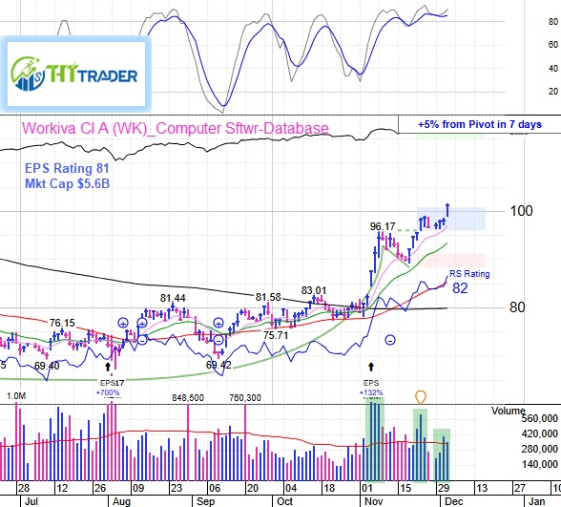Click the 69.42 low price label
Screen dimensions: 561x507
pos(218,365)
